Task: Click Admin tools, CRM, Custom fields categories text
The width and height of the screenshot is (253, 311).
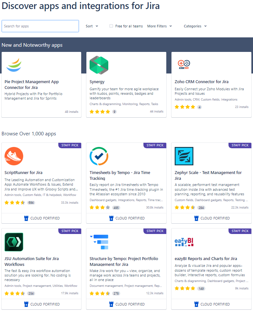Action: tap(206, 100)
